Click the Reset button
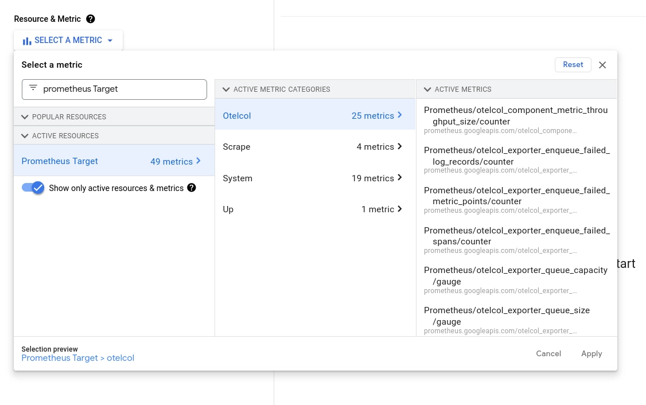Viewport: 646px width, 405px height. tap(573, 65)
